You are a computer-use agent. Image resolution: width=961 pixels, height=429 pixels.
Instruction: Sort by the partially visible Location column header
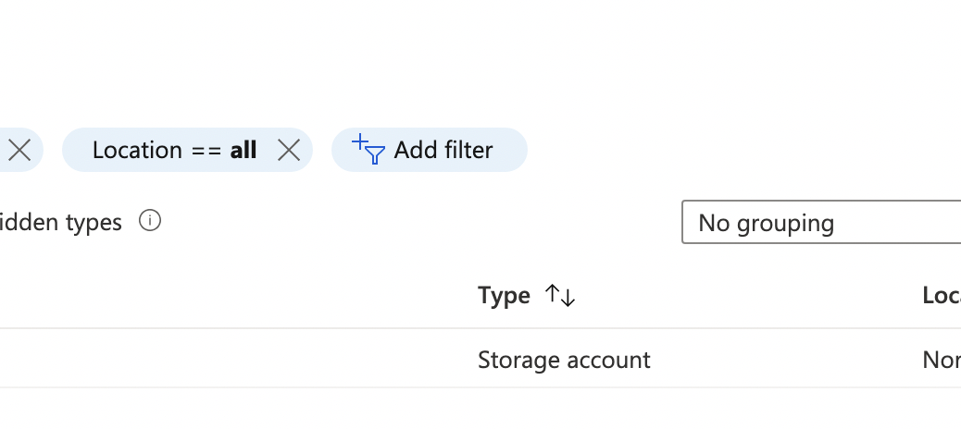pyautogui.click(x=942, y=296)
